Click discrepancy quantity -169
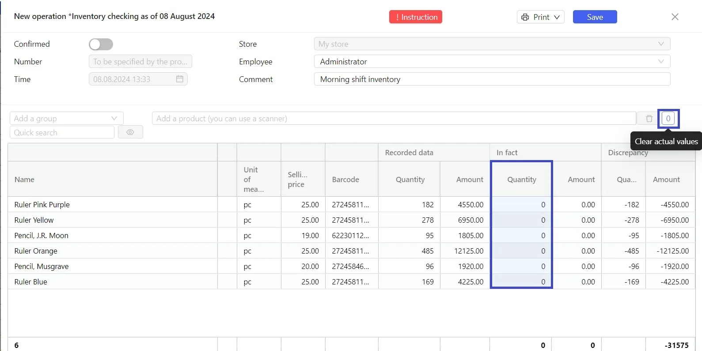This screenshot has width=702, height=351. 632,282
